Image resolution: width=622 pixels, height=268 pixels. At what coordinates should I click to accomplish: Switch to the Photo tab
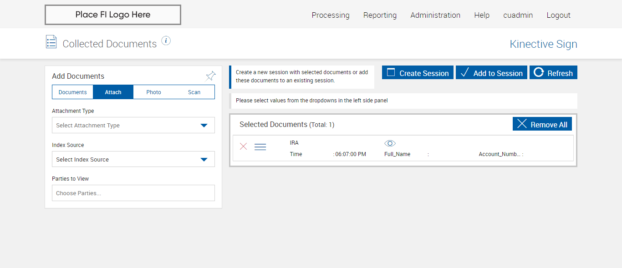click(x=154, y=92)
